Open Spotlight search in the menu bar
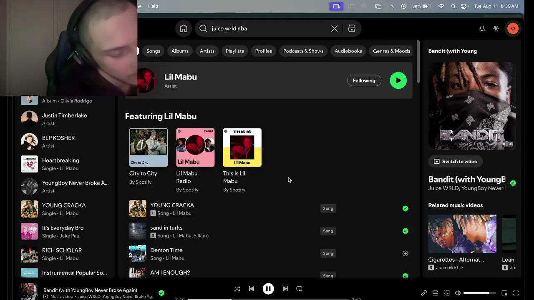 (453, 6)
